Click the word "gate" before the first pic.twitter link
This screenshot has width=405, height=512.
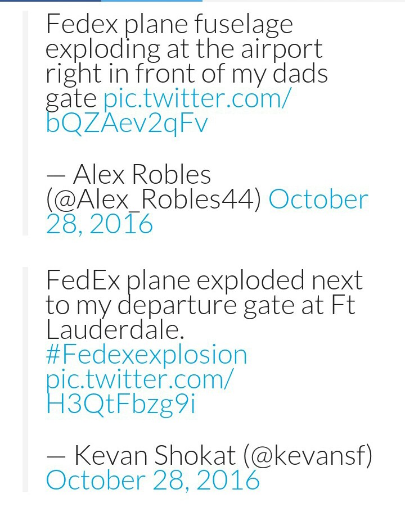coord(71,99)
